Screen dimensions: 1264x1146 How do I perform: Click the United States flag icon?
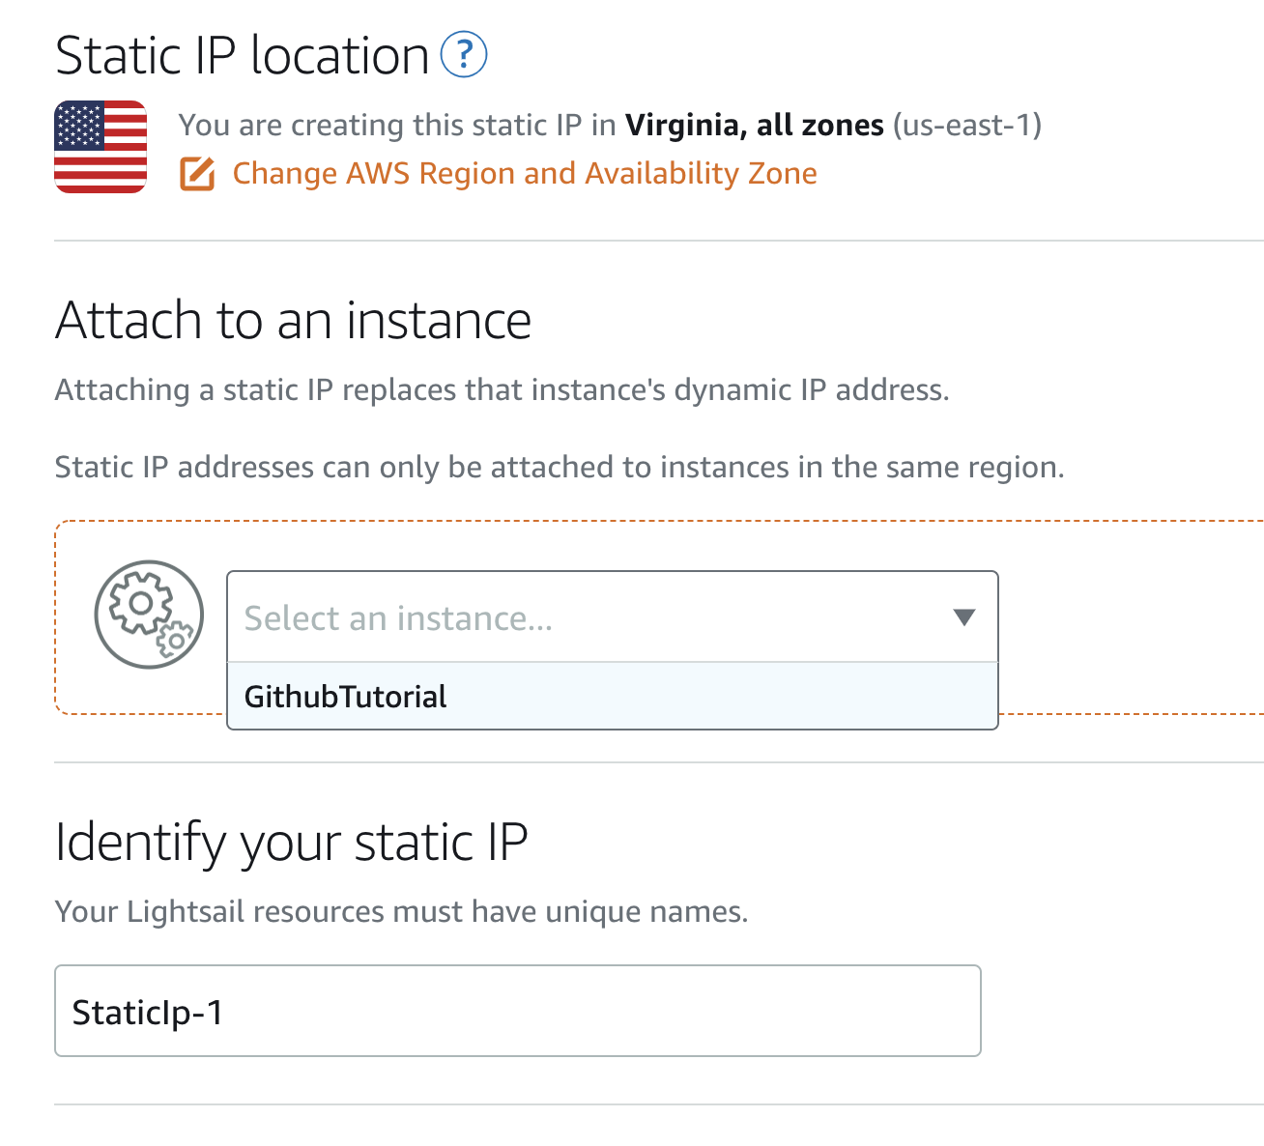click(101, 147)
